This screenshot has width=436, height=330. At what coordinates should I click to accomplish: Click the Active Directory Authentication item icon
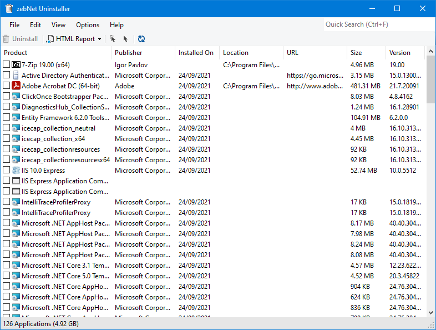(x=16, y=76)
